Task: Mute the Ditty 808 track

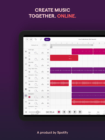Action: coord(48,65)
